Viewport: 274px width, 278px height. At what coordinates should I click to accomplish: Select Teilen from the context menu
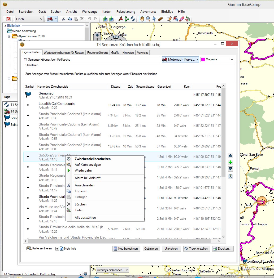coord(105,210)
